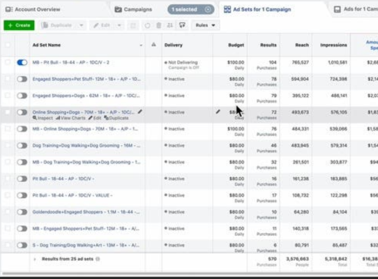Clear the 1 selected campaign filter
Viewport: 378px width, 279px height.
[x=208, y=9]
